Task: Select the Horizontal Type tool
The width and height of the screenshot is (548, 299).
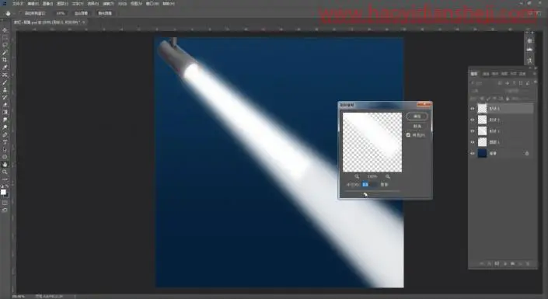Action: tap(5, 142)
